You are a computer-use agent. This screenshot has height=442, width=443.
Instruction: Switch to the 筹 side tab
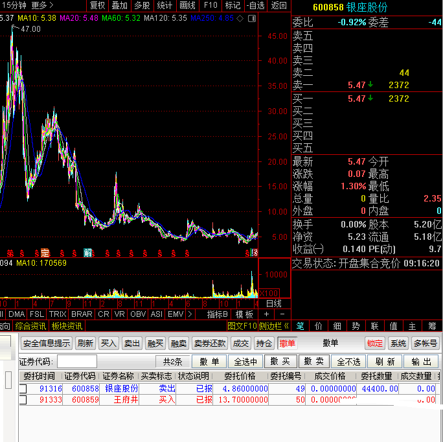coord(432,326)
